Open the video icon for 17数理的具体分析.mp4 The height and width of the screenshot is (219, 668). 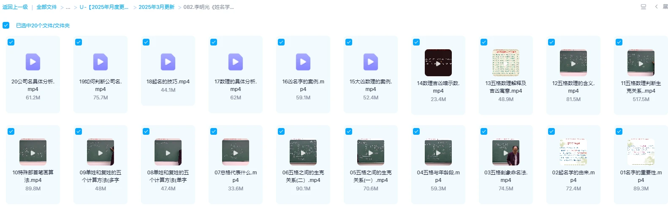(x=236, y=62)
